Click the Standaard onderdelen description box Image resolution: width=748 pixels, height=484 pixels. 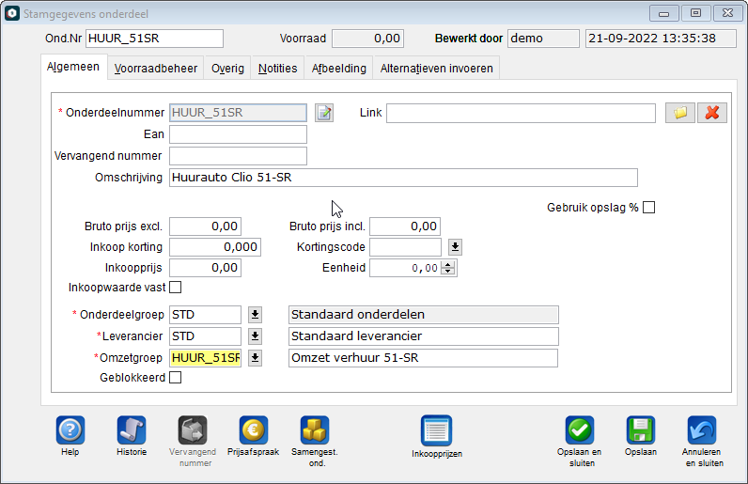pos(424,315)
